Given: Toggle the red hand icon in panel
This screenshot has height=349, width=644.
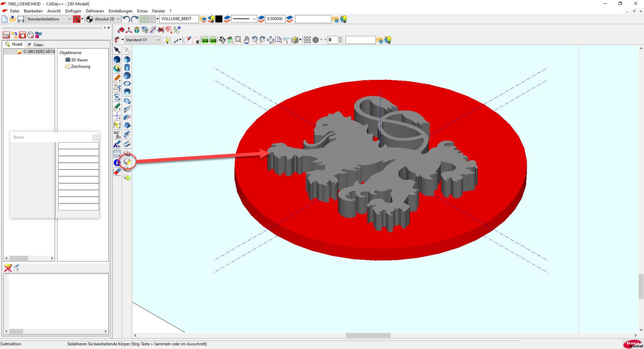Looking at the screenshot, I should [x=22, y=35].
